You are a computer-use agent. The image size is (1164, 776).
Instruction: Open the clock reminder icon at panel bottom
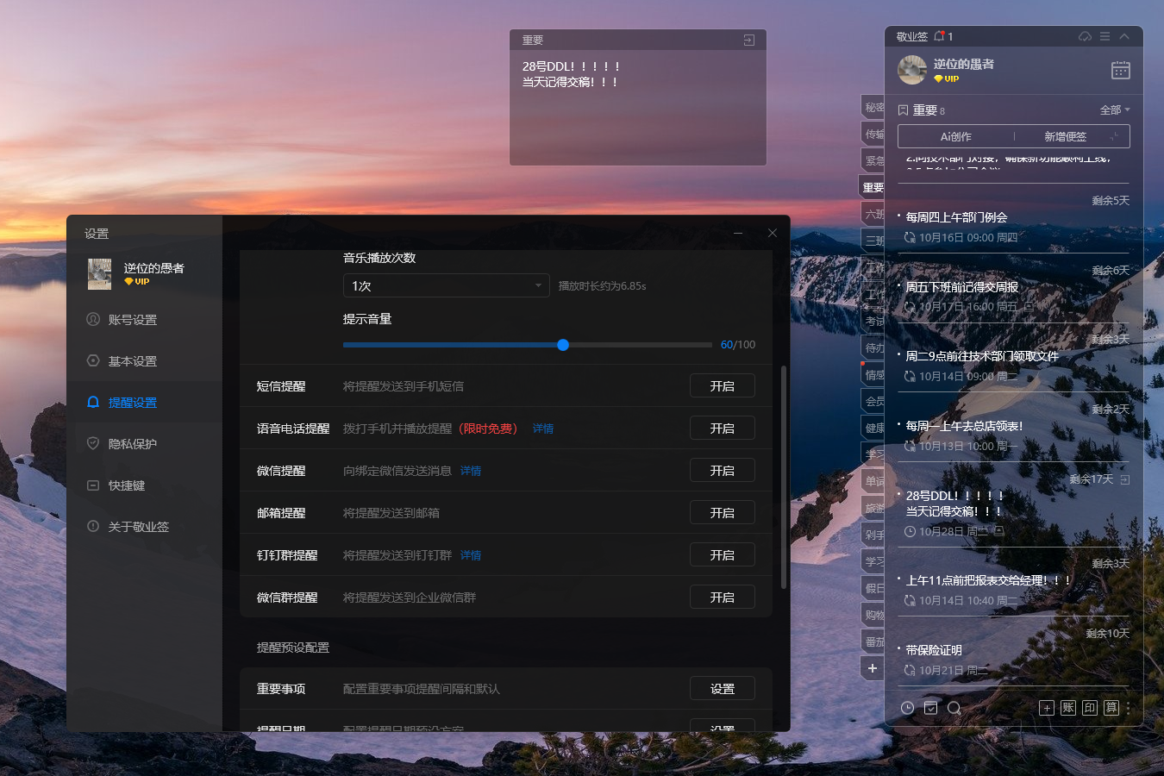pos(907,708)
